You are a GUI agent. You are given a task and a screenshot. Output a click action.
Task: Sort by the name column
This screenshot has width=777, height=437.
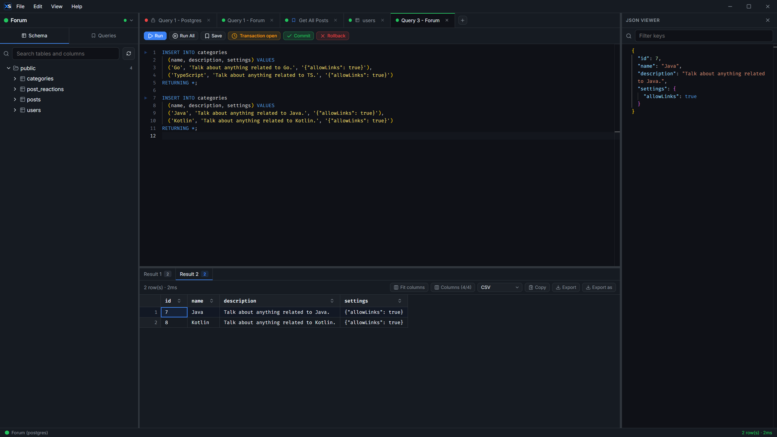coord(211,301)
